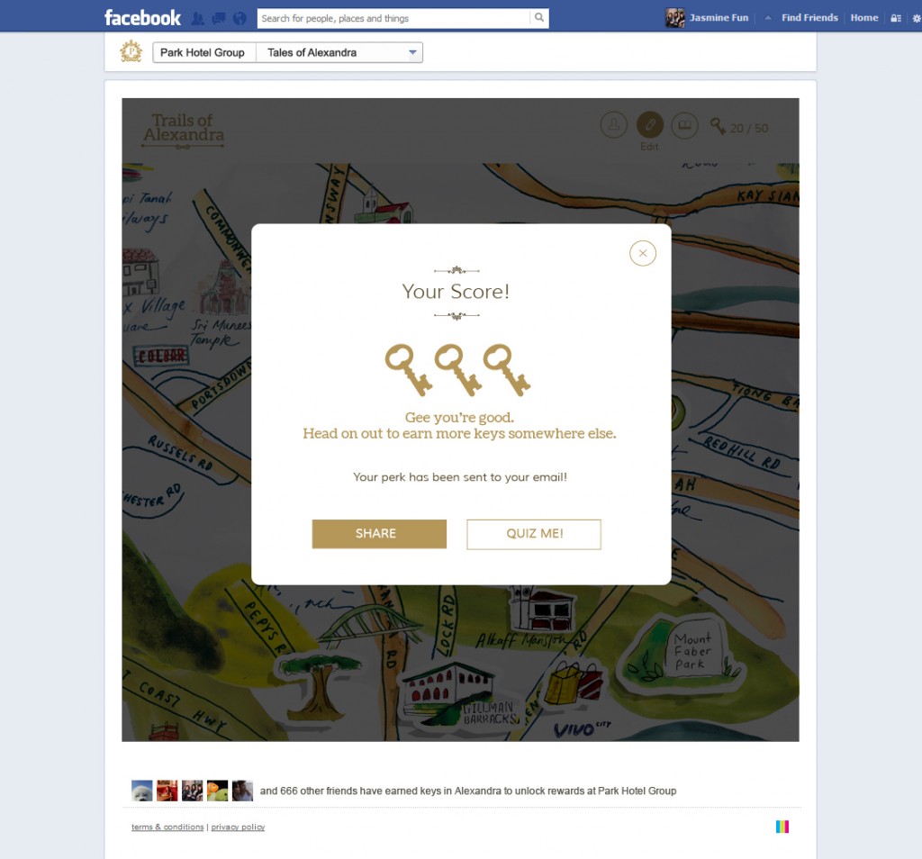Screen dimensions: 922x859
Task: Go to Home in the top bar
Action: [x=863, y=18]
